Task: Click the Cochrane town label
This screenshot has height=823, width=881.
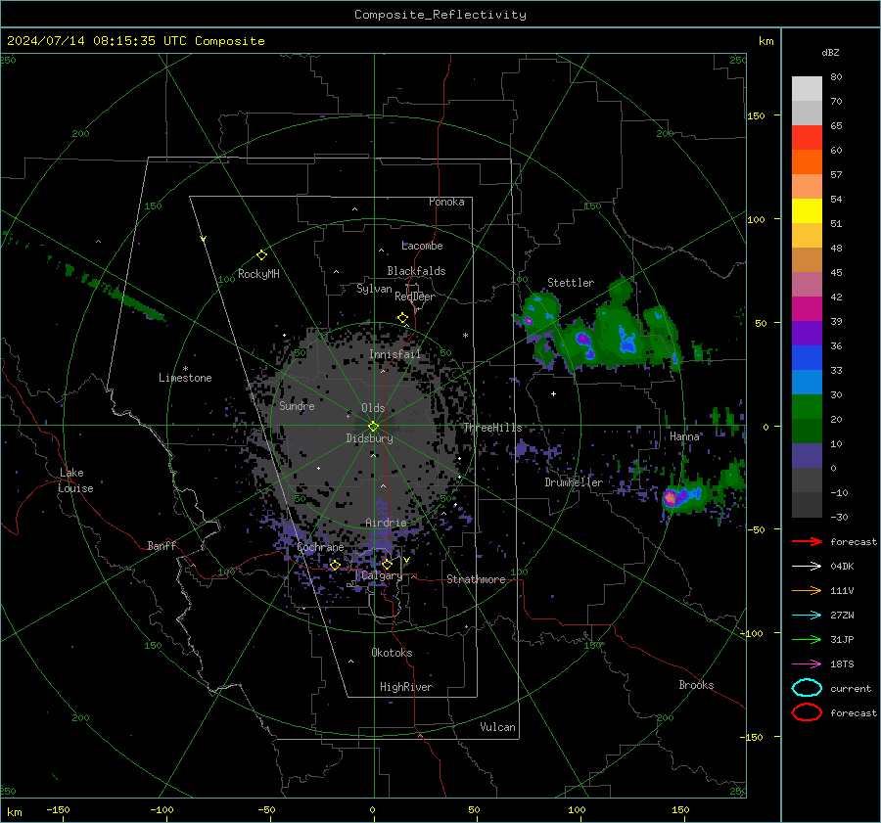Action: (320, 547)
